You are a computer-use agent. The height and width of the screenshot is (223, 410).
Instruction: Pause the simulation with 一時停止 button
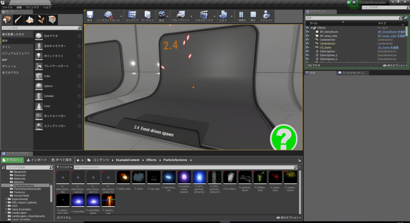pyautogui.click(x=241, y=16)
